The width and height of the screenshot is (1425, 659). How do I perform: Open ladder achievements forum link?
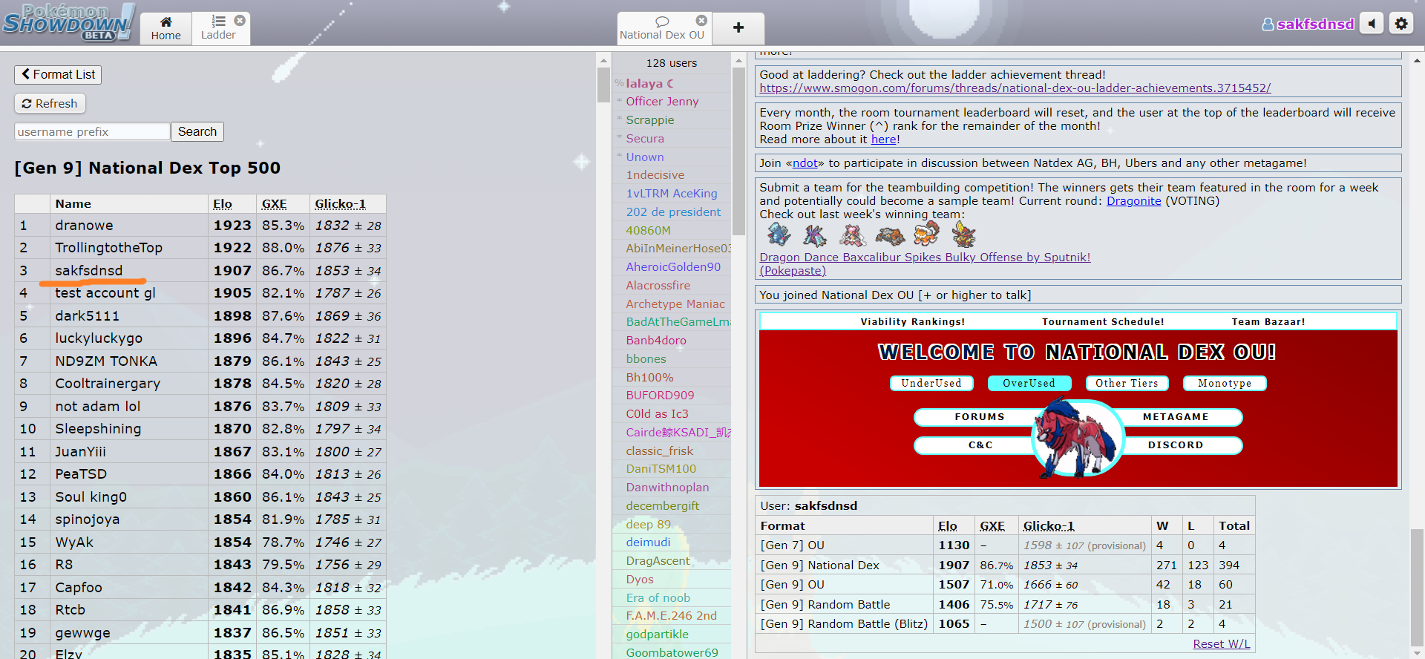pyautogui.click(x=1015, y=88)
